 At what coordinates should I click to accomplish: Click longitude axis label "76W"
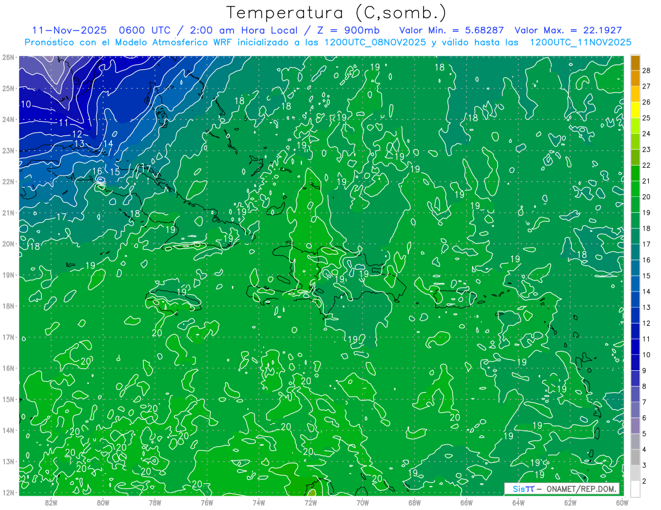click(207, 502)
